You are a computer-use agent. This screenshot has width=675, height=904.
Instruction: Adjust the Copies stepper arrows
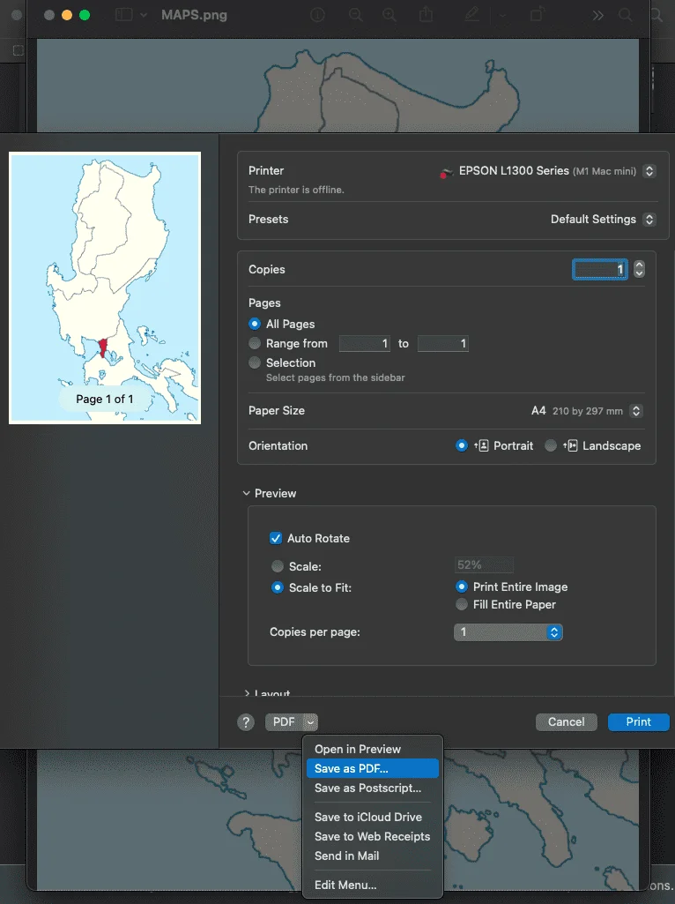[639, 269]
